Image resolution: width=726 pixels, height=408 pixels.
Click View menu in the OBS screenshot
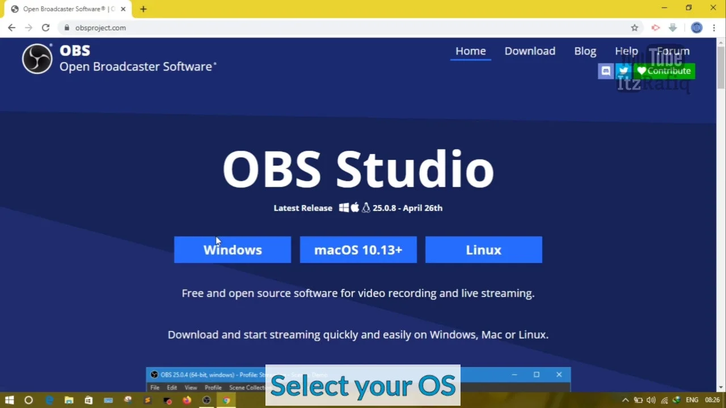(191, 388)
